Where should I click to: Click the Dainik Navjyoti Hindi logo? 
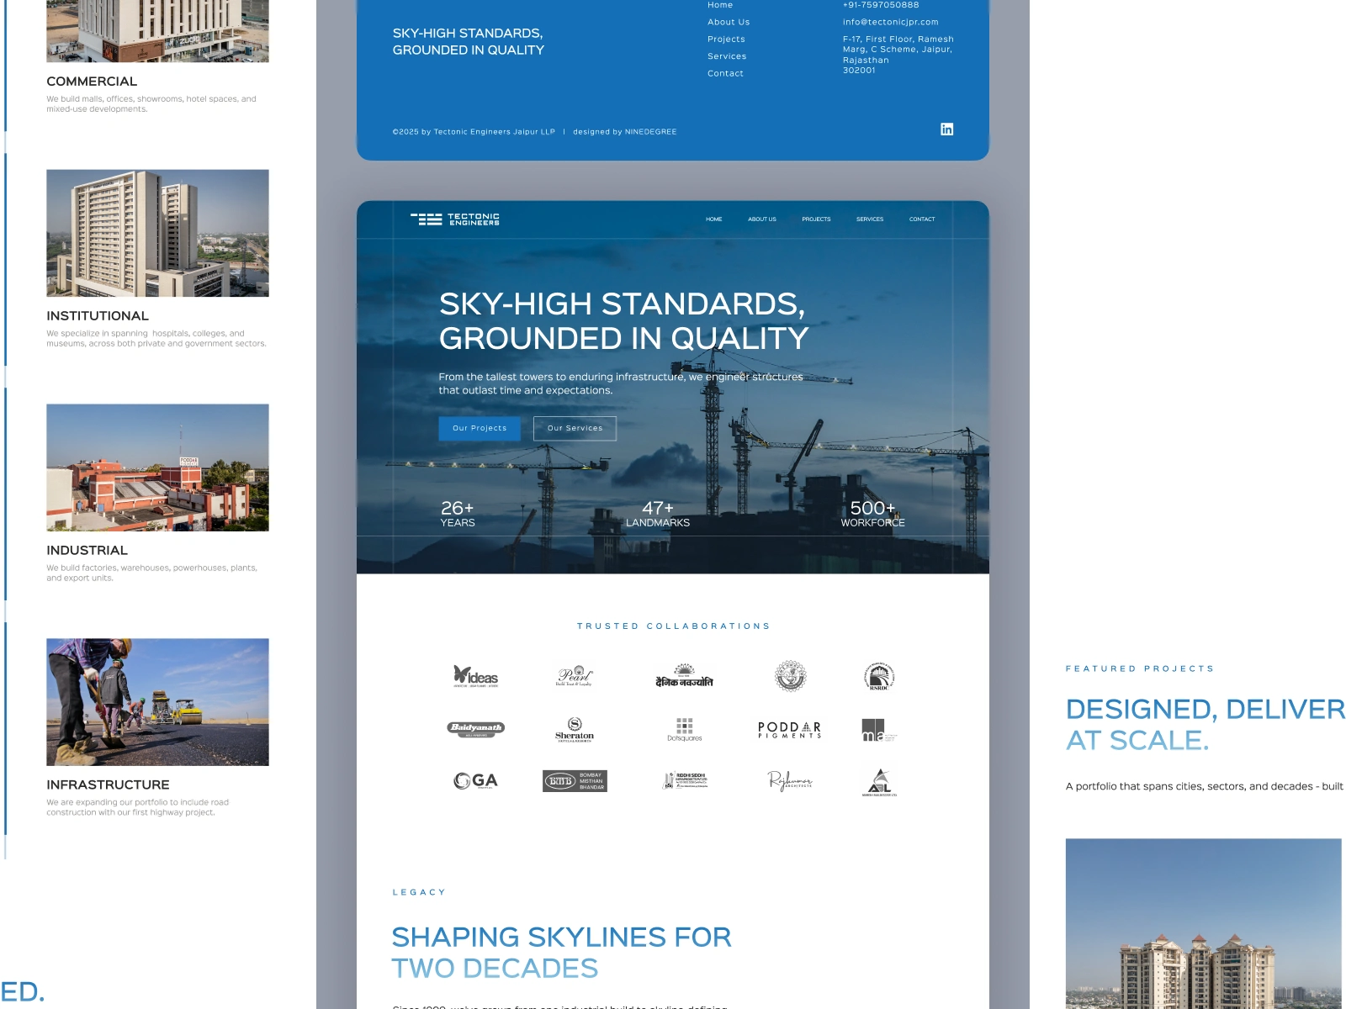point(685,676)
